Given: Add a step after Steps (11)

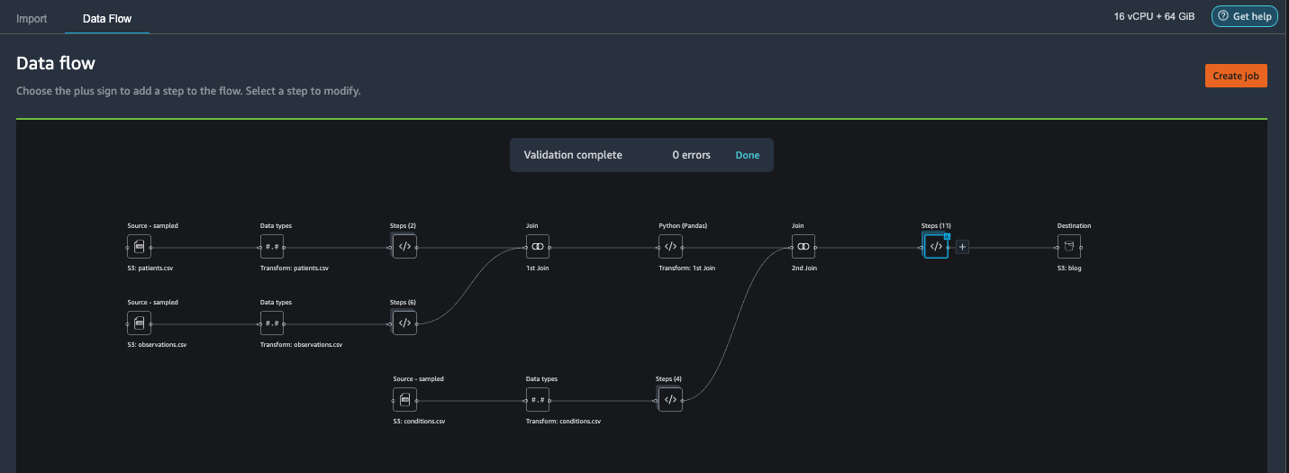Looking at the screenshot, I should [962, 246].
